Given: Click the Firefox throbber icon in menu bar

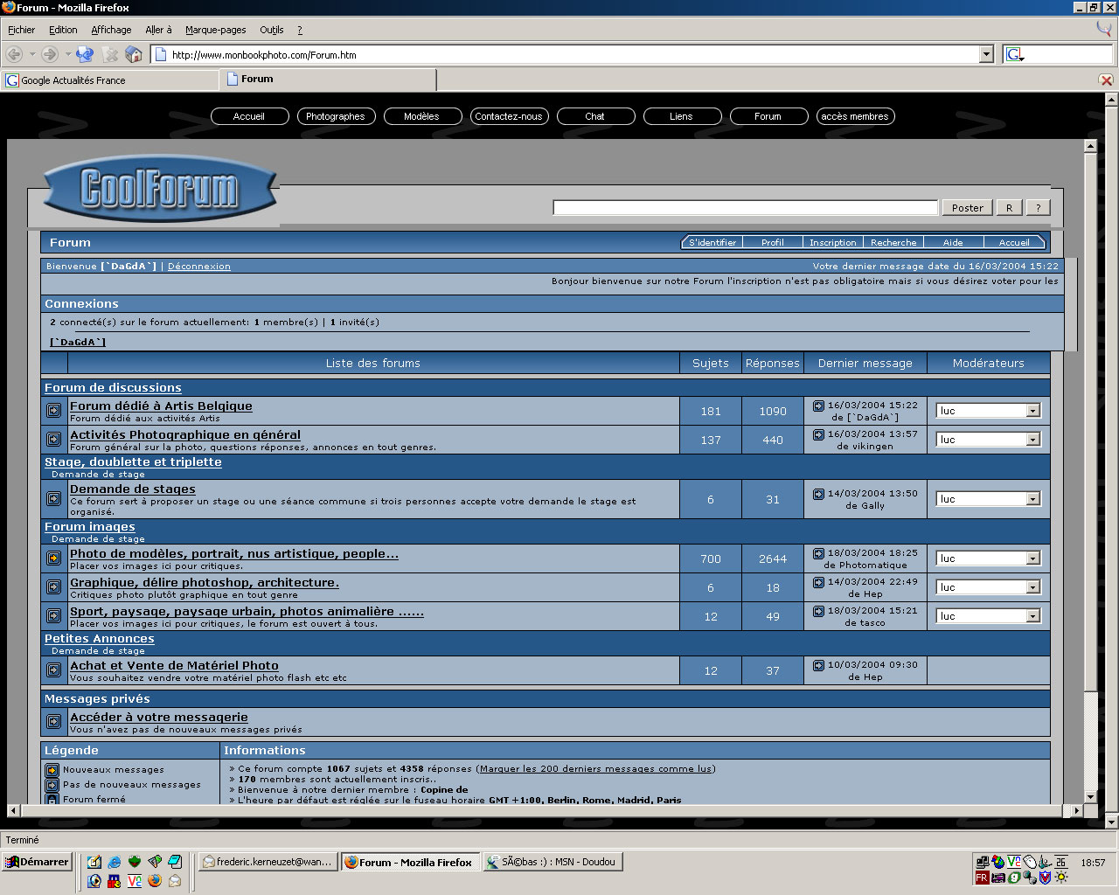Looking at the screenshot, I should pyautogui.click(x=1104, y=29).
